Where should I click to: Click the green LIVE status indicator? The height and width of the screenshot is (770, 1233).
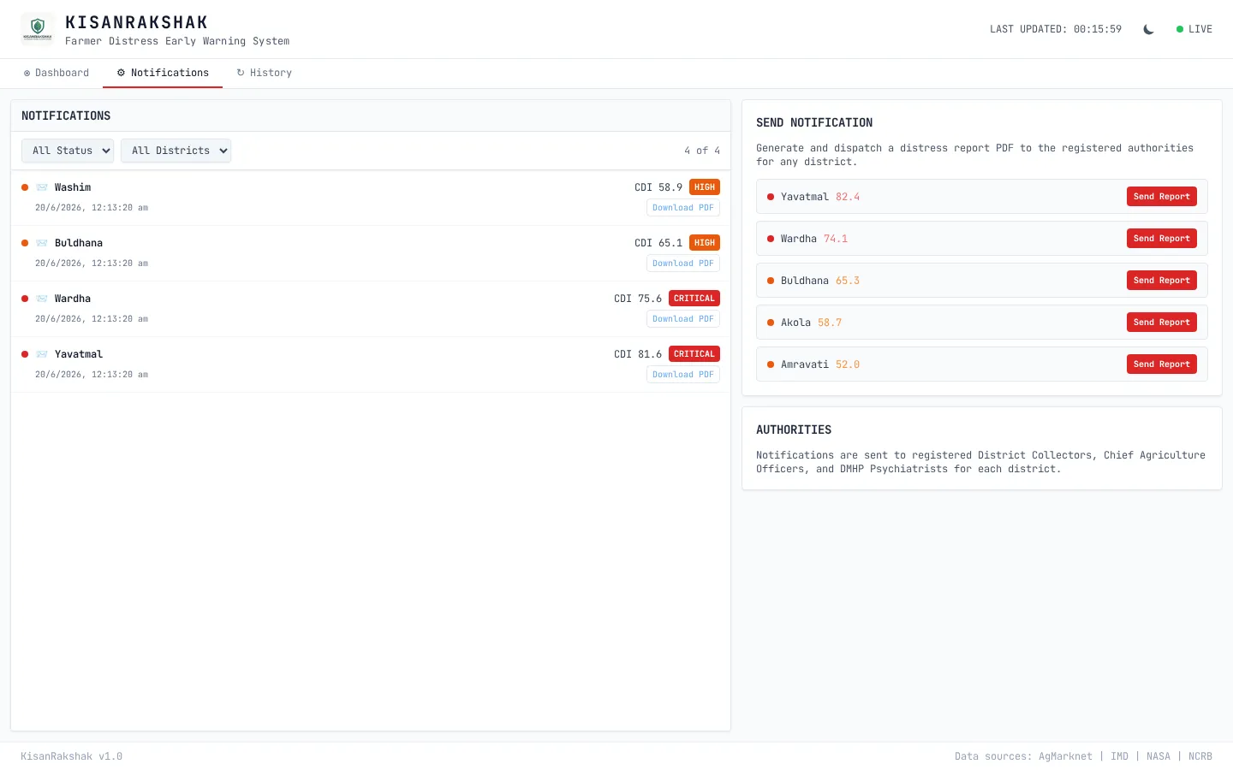pyautogui.click(x=1194, y=29)
